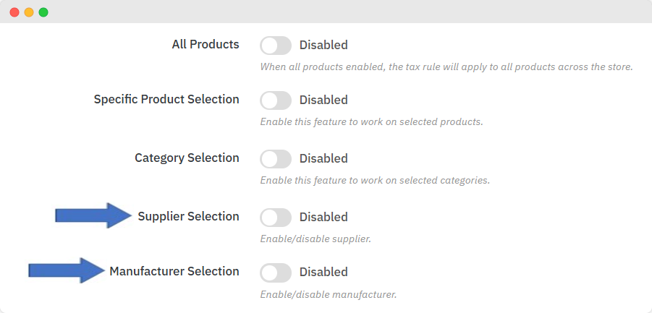Click the blue arrow pointing to Supplier Selection

pos(91,215)
